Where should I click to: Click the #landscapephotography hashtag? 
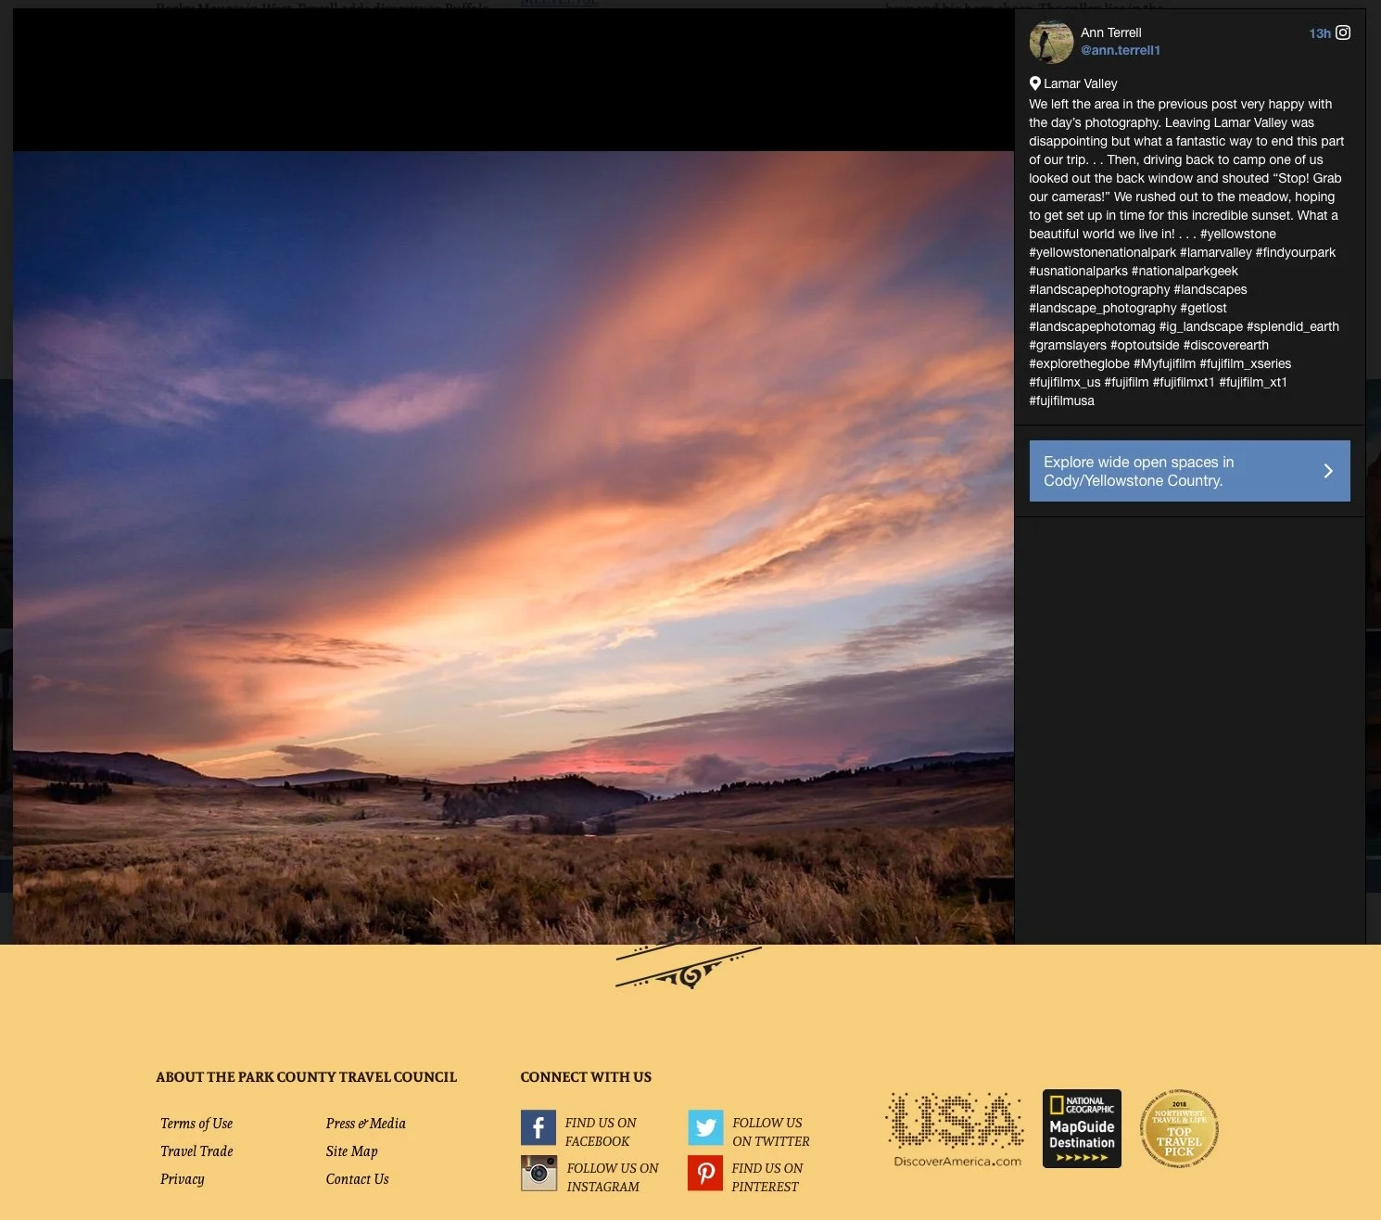click(1099, 289)
